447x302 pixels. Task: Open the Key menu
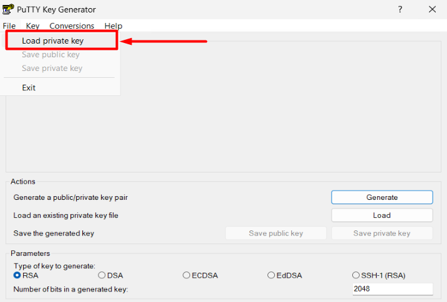pyautogui.click(x=32, y=26)
